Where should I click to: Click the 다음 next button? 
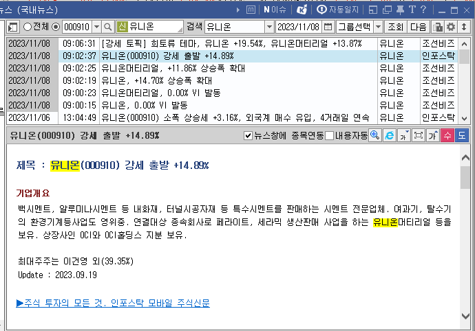coord(419,27)
